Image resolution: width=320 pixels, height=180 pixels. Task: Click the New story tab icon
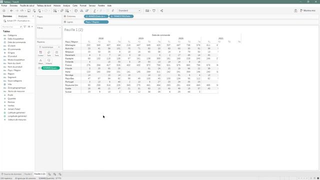click(60, 174)
